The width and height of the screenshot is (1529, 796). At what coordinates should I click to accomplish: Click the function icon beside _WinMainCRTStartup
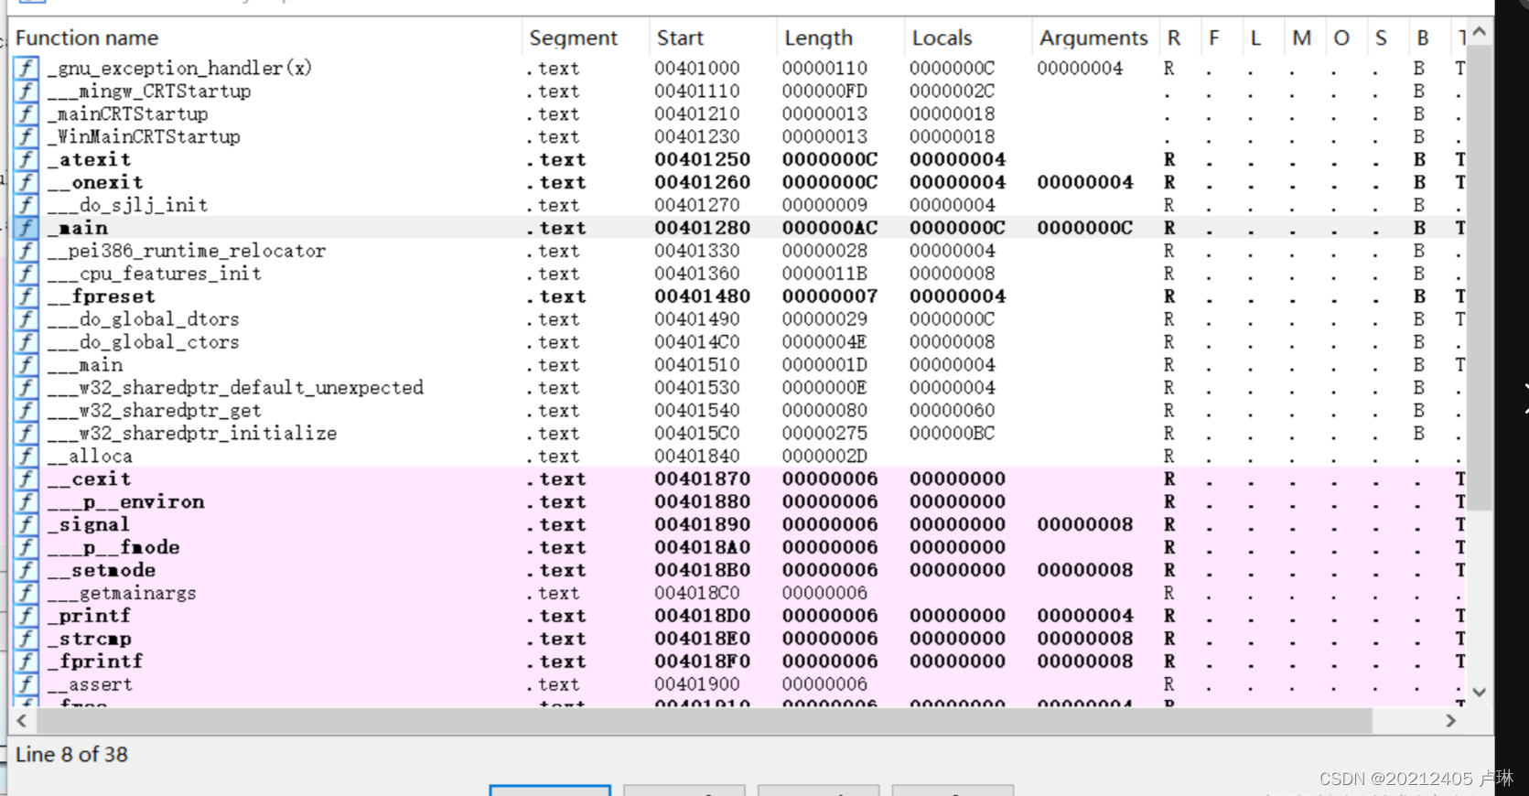tap(26, 136)
